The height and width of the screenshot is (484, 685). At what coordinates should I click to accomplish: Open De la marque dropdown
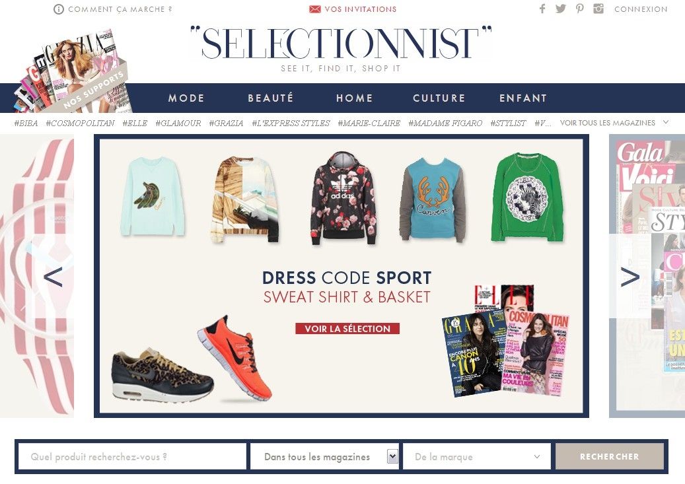pos(477,457)
